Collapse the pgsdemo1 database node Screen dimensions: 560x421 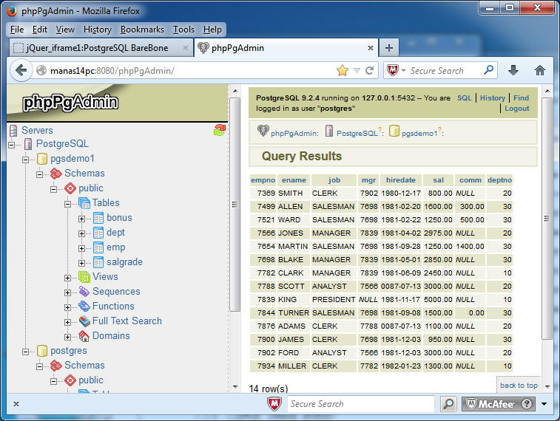tap(25, 160)
